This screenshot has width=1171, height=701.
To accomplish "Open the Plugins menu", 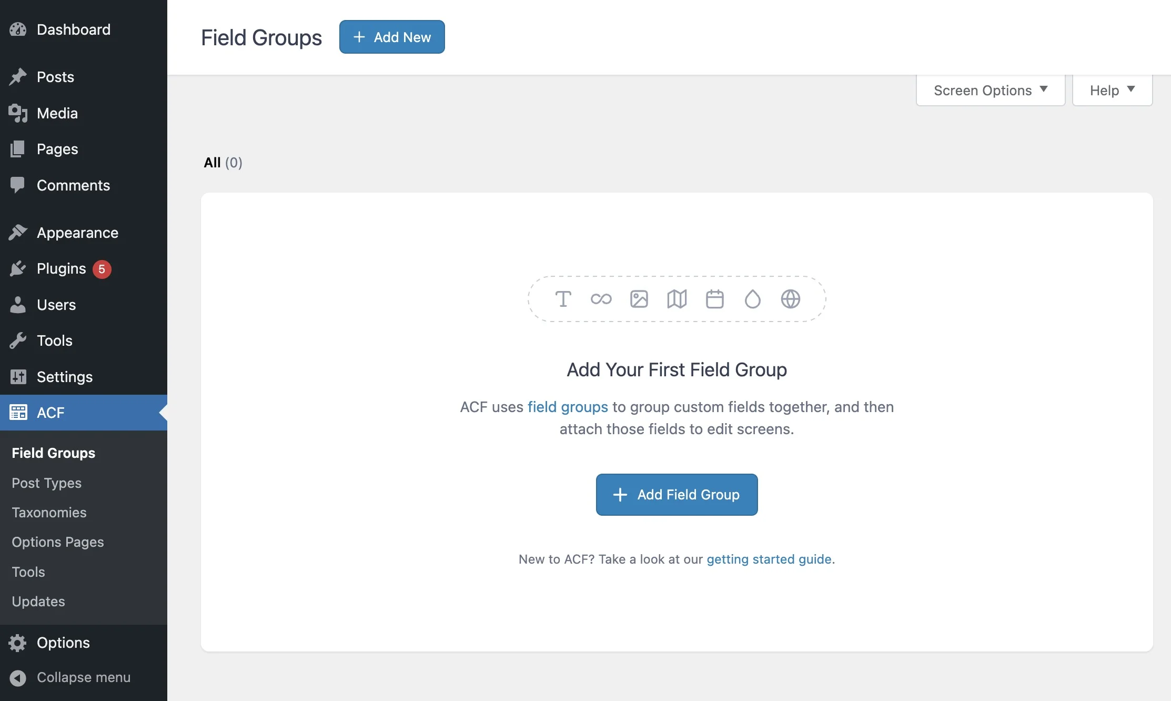I will pyautogui.click(x=84, y=268).
